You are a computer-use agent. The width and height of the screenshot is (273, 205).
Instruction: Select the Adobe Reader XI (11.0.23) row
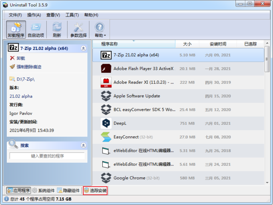(x=178, y=82)
